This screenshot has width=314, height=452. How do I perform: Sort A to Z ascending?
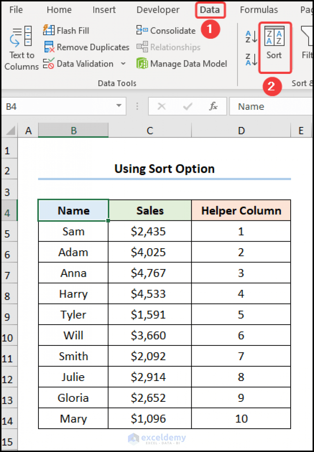pyautogui.click(x=251, y=37)
